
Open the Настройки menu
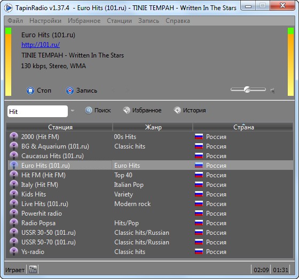click(45, 21)
